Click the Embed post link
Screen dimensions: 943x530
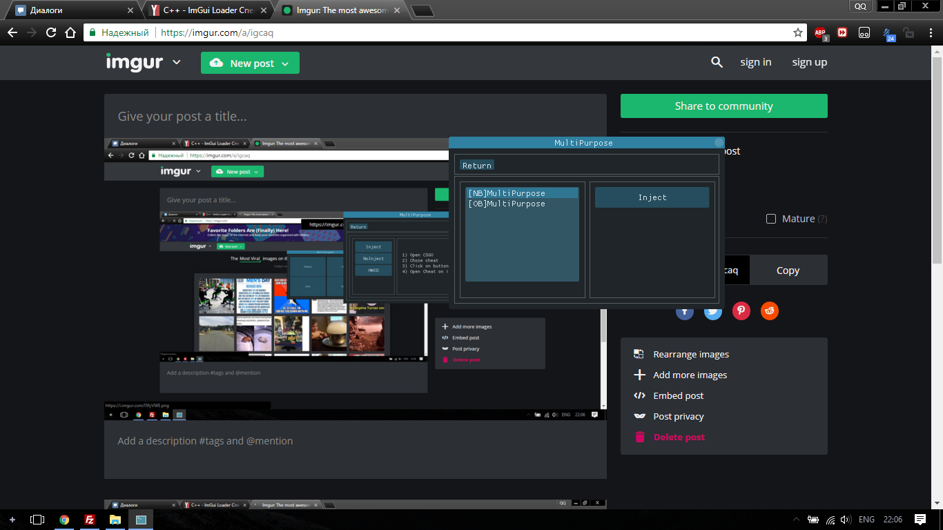679,395
